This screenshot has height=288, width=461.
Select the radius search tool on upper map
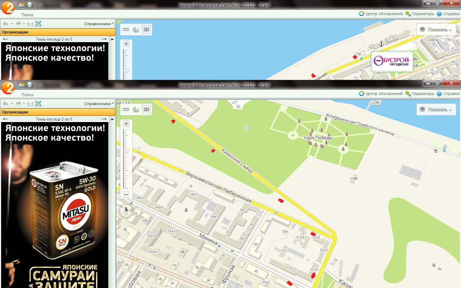[x=136, y=30]
